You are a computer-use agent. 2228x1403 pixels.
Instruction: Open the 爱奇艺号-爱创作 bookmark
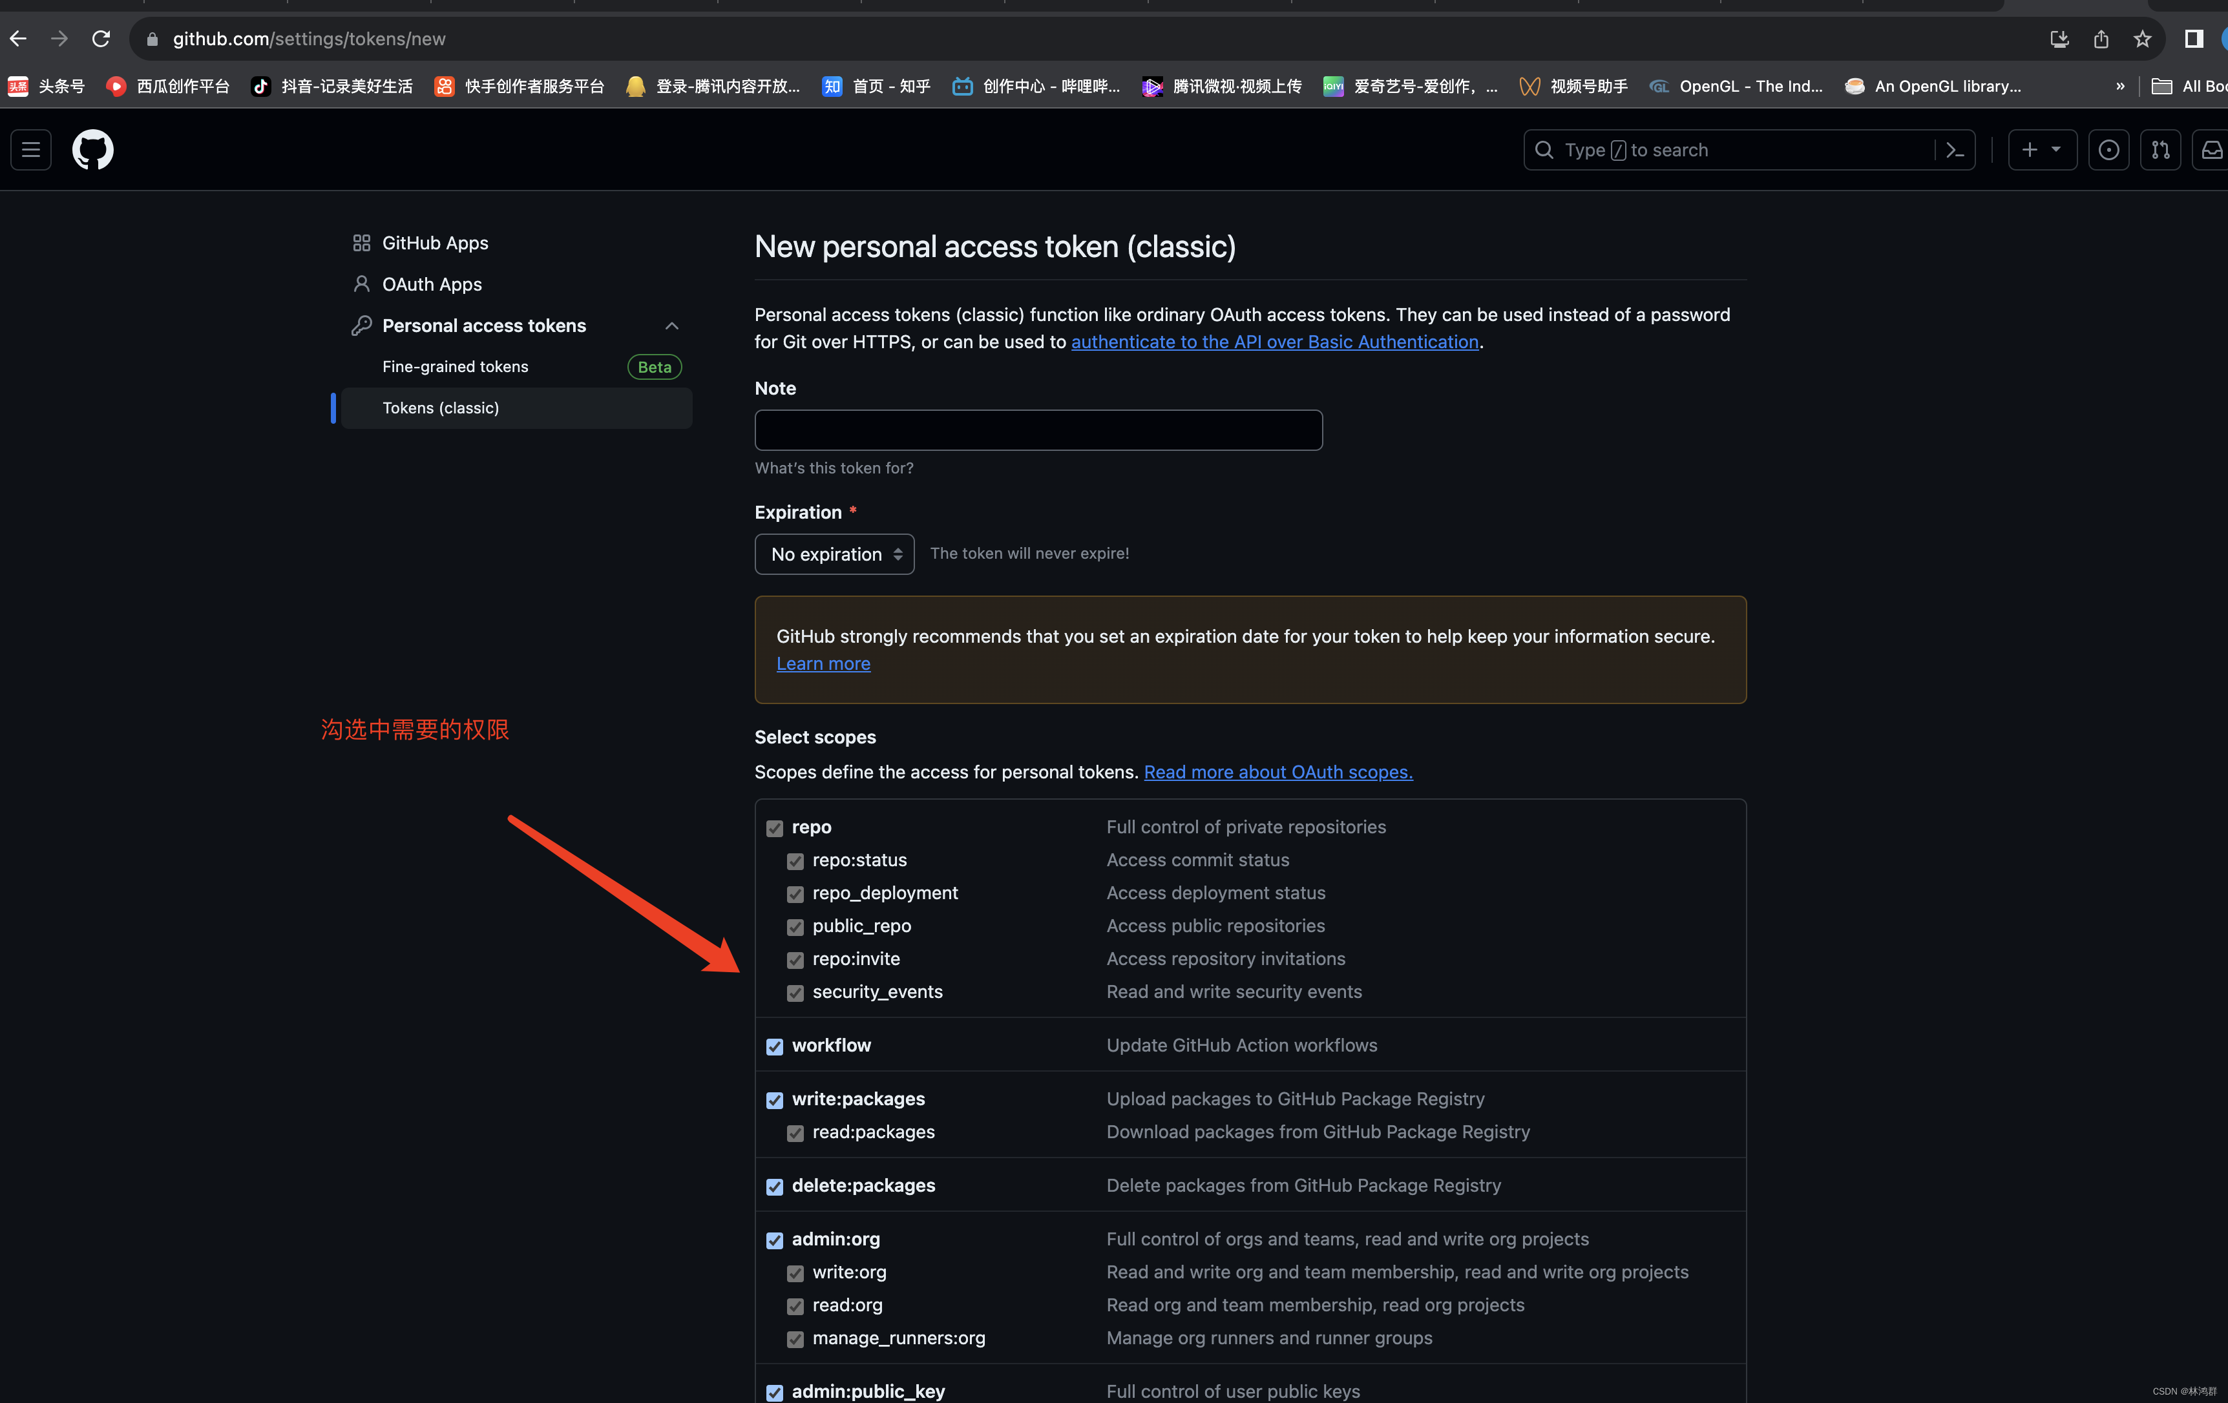coord(1410,86)
